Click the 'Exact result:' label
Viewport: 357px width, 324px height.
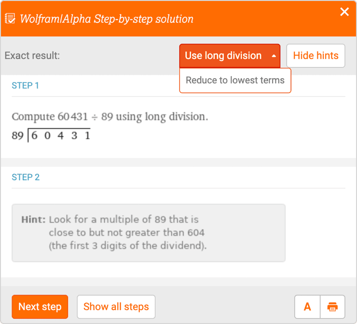click(x=32, y=56)
